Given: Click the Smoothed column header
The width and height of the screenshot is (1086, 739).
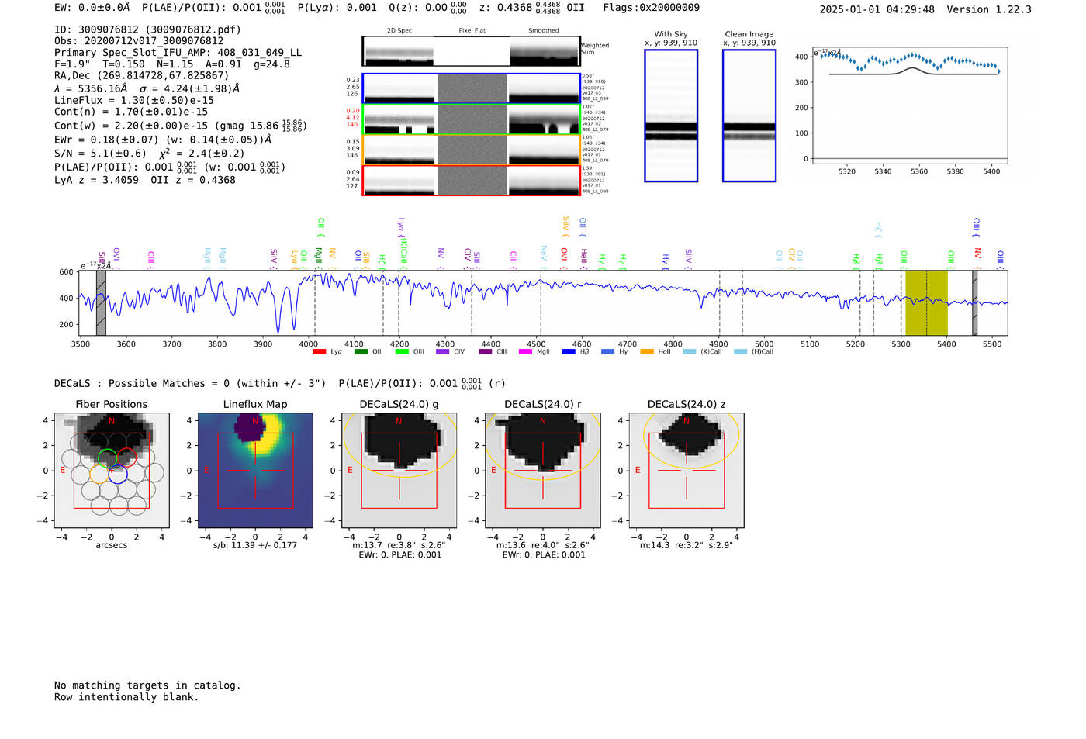Looking at the screenshot, I should (544, 31).
